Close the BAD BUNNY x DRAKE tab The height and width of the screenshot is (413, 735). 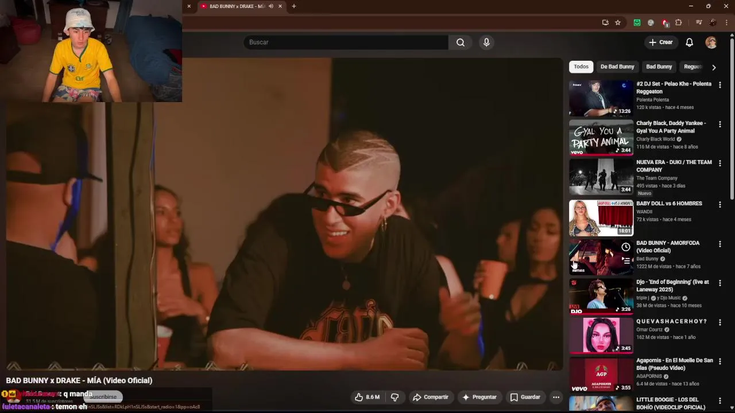[280, 6]
